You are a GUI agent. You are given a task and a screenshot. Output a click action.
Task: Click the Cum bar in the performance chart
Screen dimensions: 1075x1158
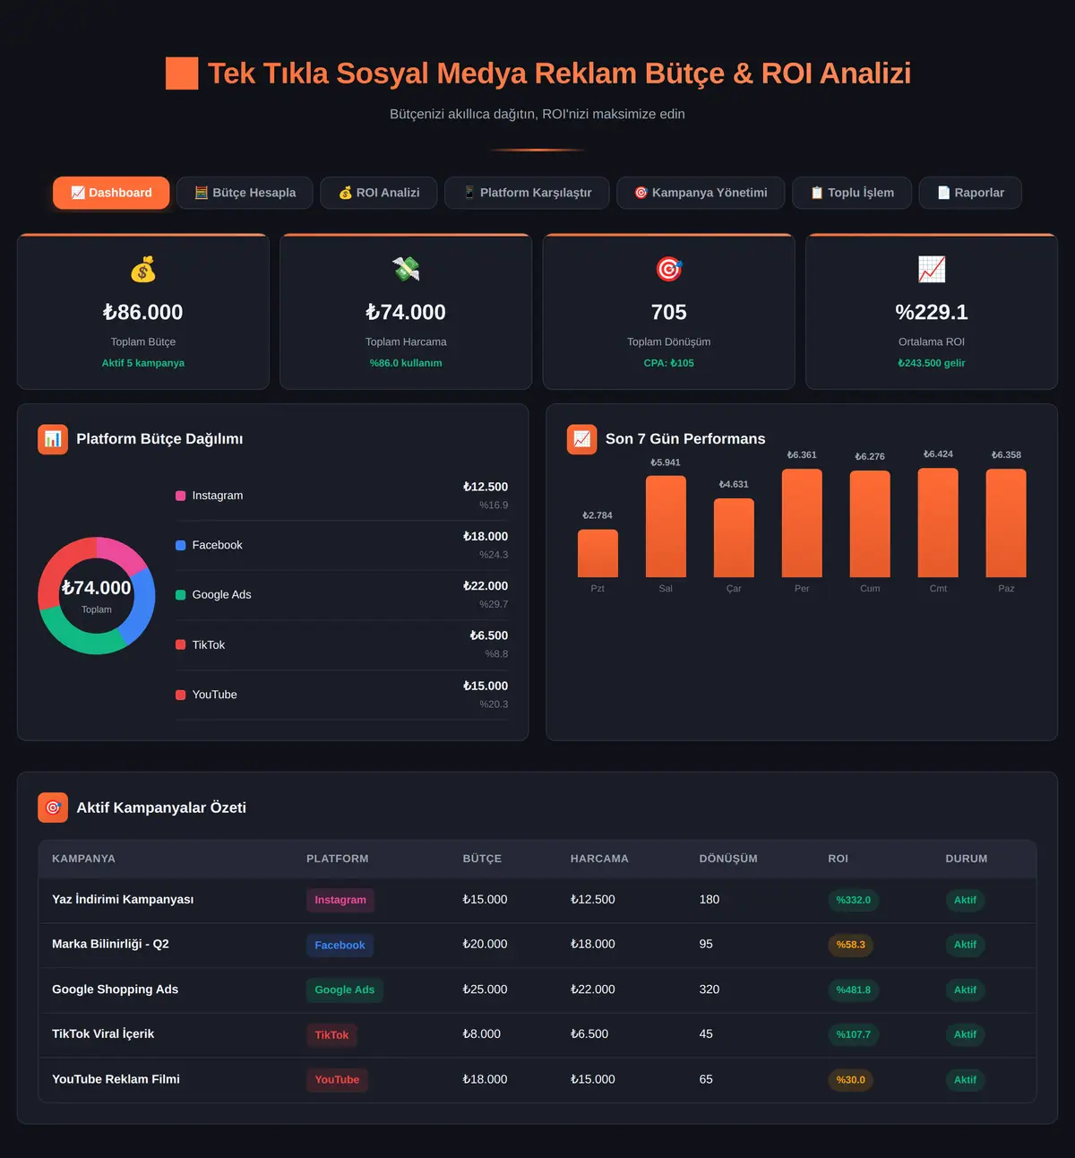tap(870, 523)
